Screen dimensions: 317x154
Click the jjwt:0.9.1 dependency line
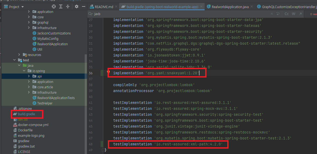tap(159, 55)
